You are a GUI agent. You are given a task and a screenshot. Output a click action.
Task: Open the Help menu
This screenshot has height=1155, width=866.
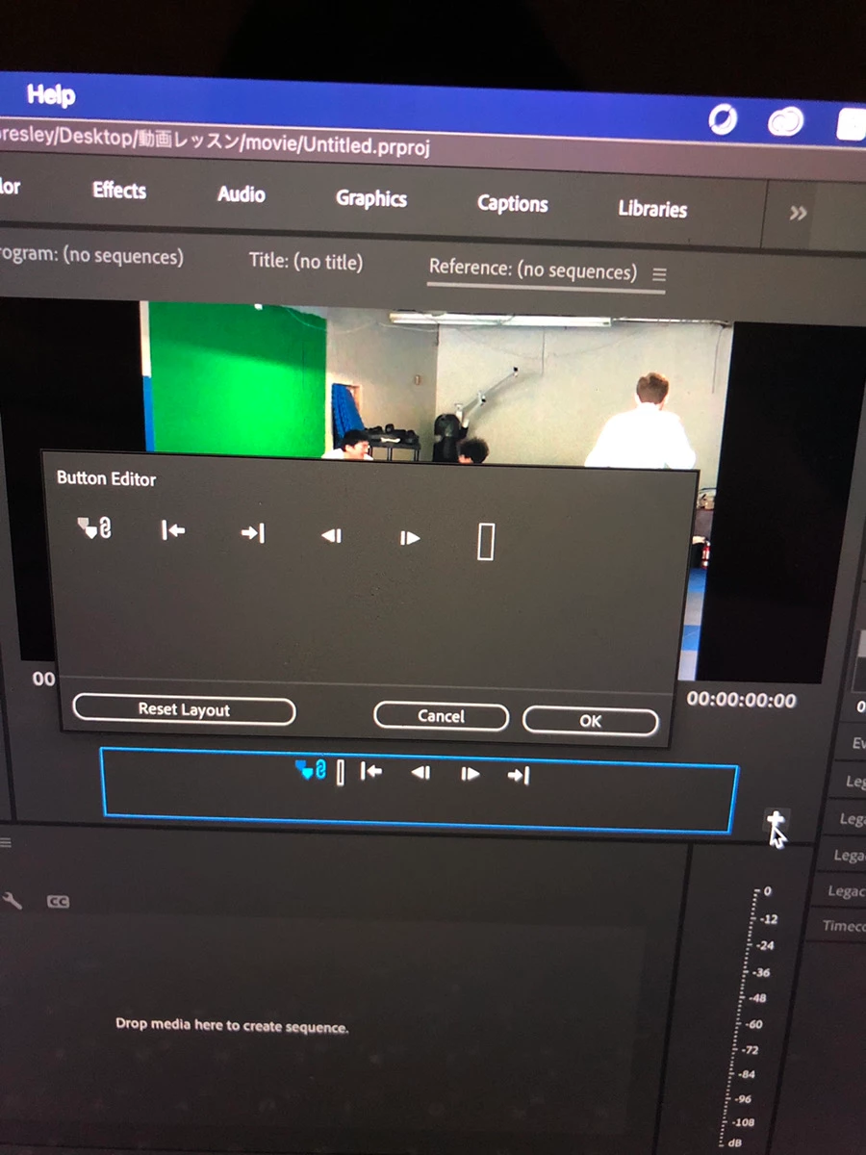tap(51, 95)
